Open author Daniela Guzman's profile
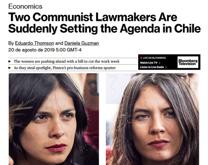 81,43
